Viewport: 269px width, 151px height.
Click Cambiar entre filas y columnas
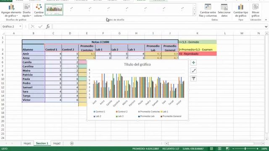[208, 10]
